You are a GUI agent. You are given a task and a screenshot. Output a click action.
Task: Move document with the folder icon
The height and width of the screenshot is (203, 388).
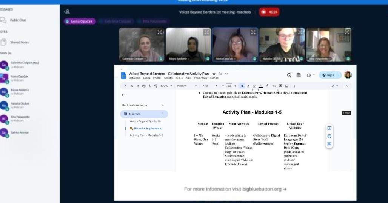[220, 74]
